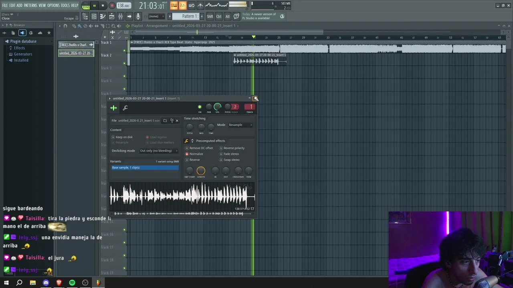Expand the sampler window menu arrow

109,98
